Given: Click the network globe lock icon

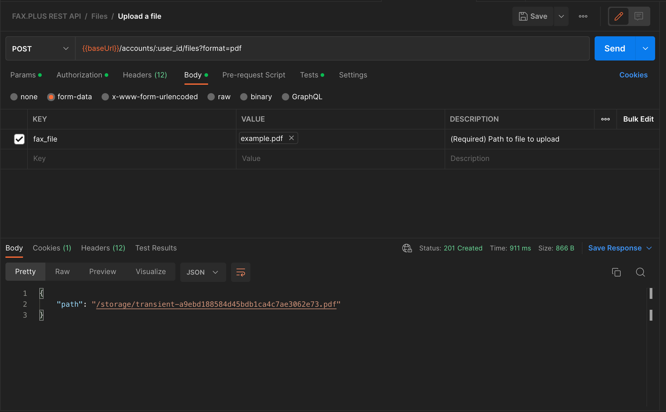Looking at the screenshot, I should tap(407, 248).
